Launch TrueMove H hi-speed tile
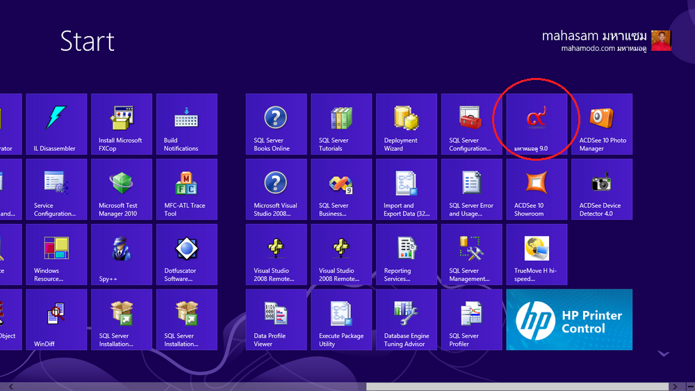This screenshot has height=391, width=695. pyautogui.click(x=537, y=255)
